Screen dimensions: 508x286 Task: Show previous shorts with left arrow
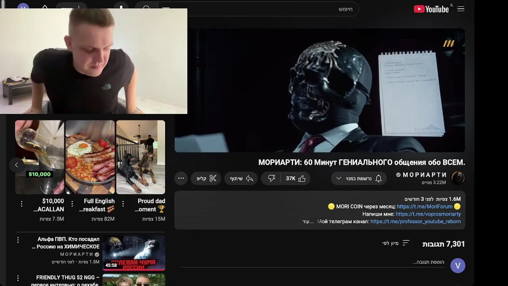click(16, 165)
